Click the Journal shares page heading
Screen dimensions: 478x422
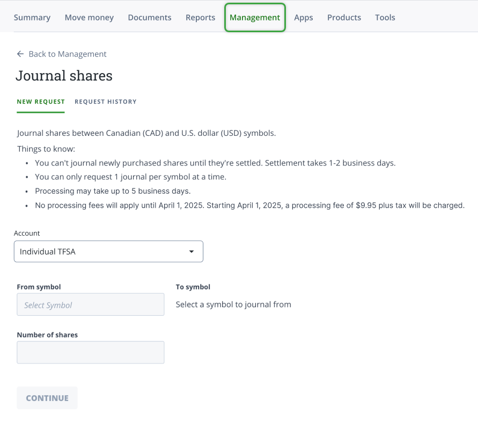[x=64, y=76]
